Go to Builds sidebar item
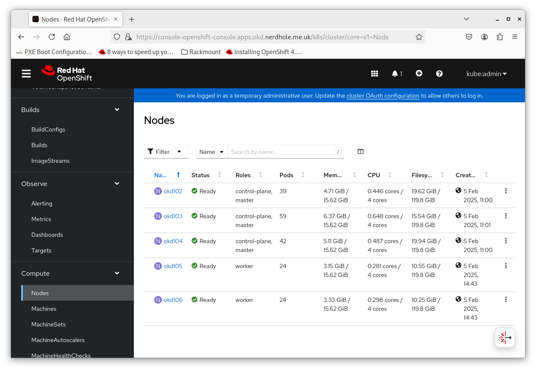Image resolution: width=536 pixels, height=370 pixels. tap(39, 145)
